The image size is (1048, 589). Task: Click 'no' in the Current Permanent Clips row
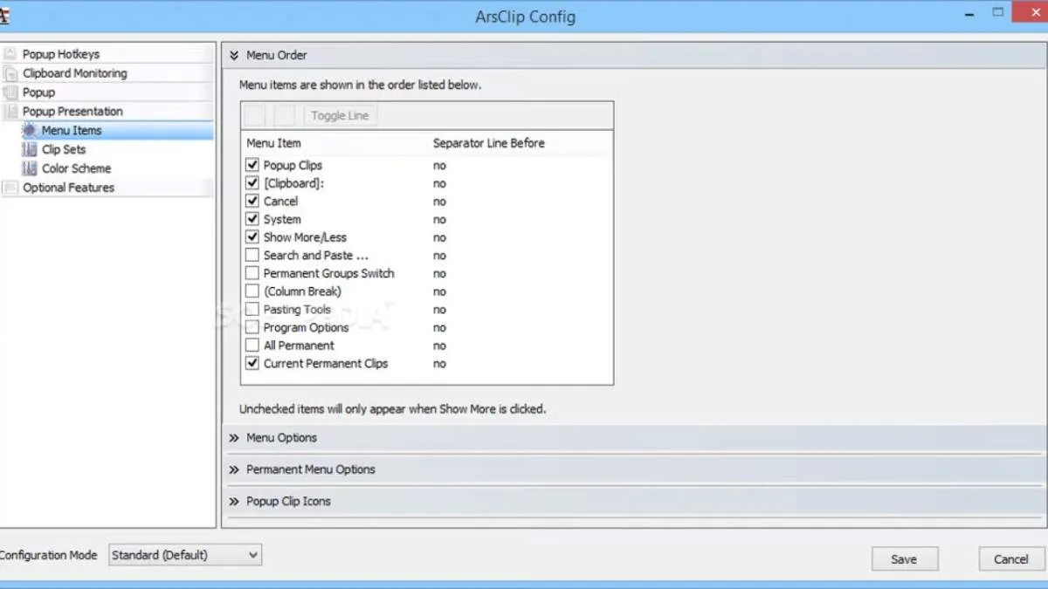click(439, 364)
